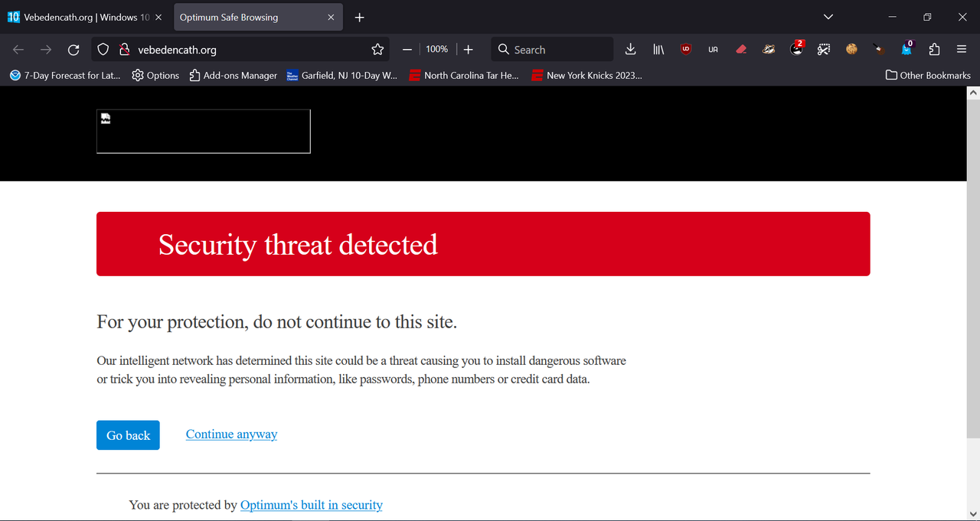Click the brush cleaner extension icon
Screen dimensions: 980x521
point(879,50)
